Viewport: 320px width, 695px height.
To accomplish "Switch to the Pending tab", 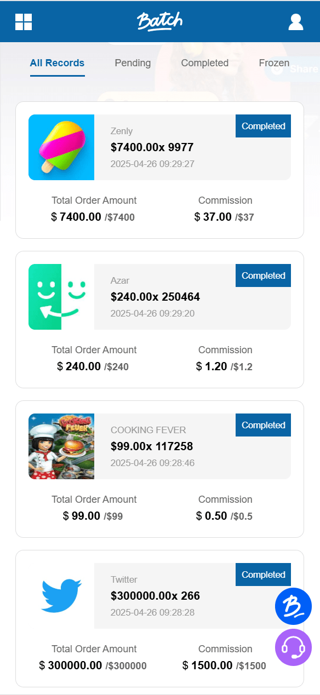I will click(x=133, y=63).
